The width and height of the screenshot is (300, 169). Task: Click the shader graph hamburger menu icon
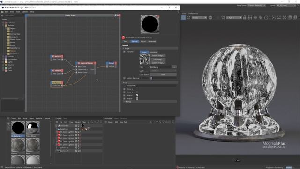pos(2,12)
